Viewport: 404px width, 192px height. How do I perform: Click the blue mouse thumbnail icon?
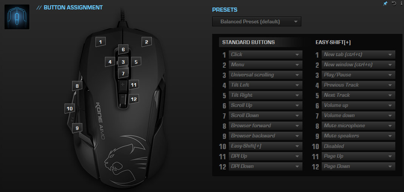point(17,17)
